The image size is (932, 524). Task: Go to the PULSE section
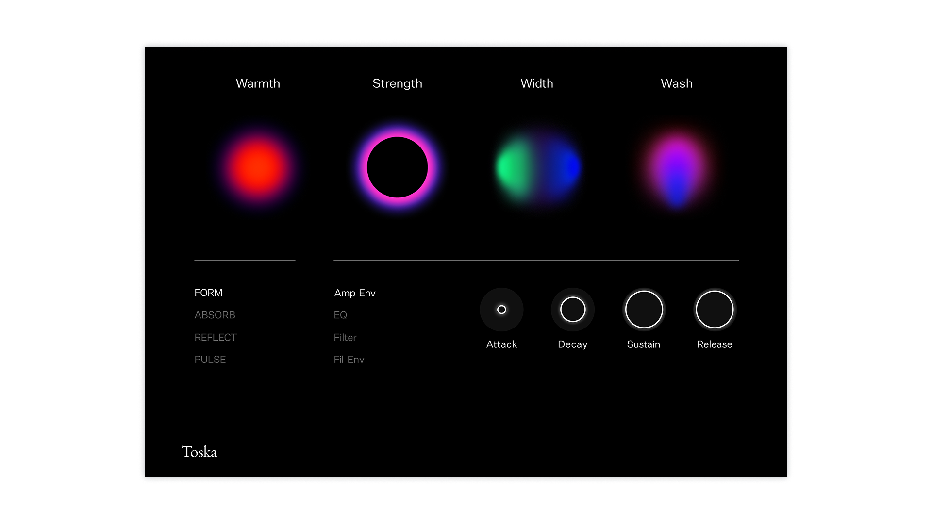pos(210,360)
